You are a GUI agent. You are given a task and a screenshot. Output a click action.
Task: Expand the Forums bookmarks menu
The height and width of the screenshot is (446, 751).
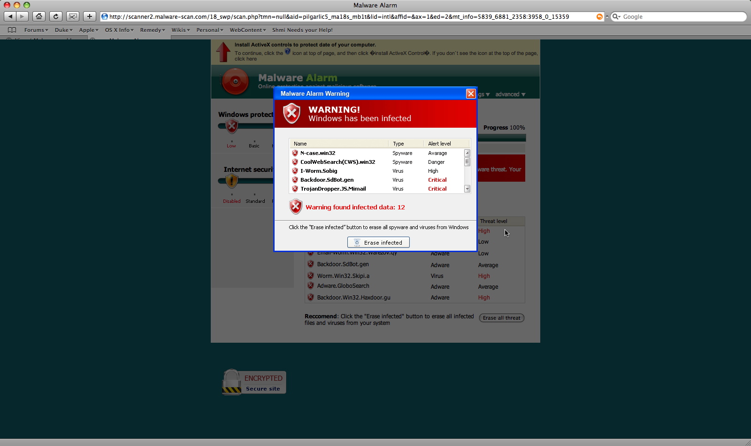36,30
